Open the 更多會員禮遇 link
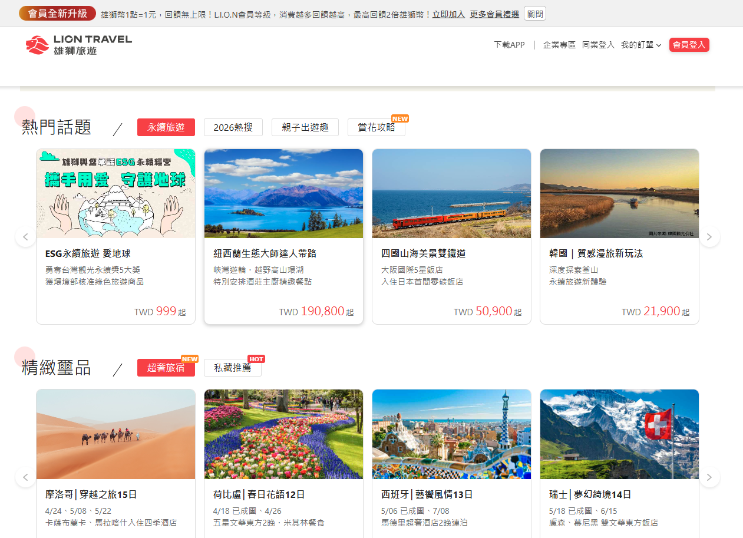743x538 pixels. (x=494, y=14)
